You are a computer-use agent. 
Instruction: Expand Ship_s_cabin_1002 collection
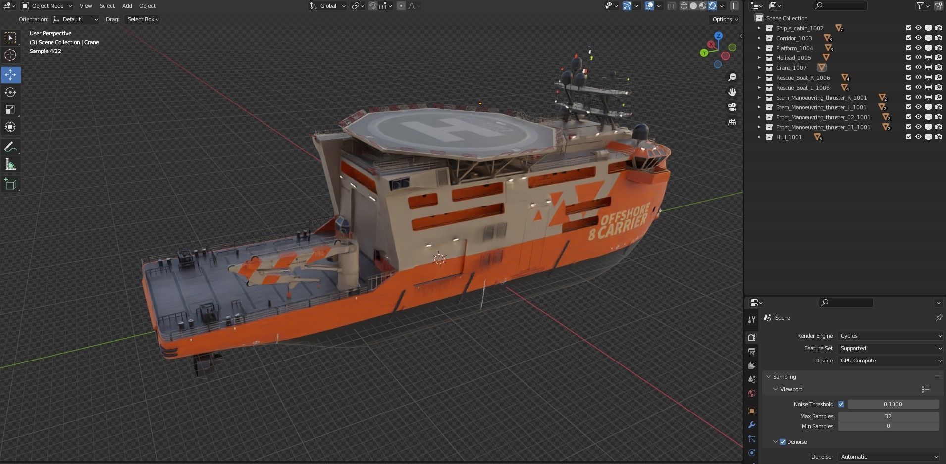click(759, 28)
